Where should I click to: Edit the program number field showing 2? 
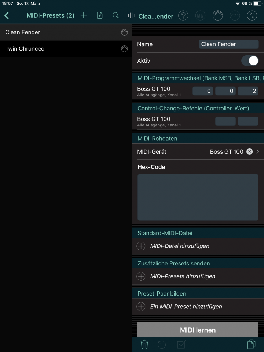tap(248, 91)
